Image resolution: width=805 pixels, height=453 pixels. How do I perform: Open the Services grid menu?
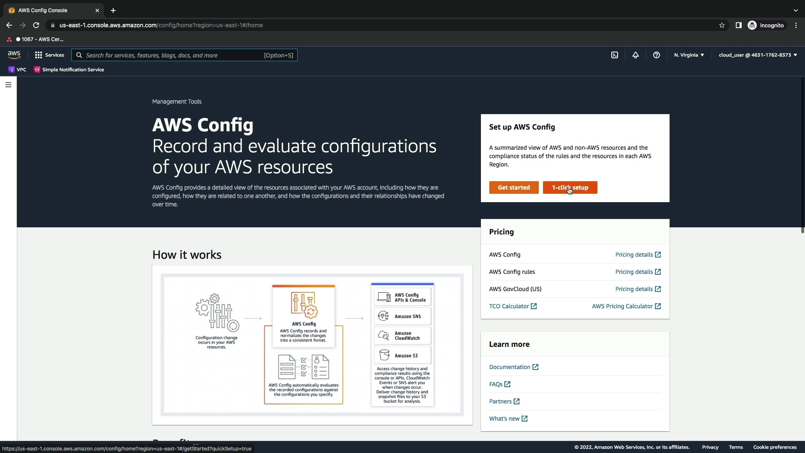[49, 55]
